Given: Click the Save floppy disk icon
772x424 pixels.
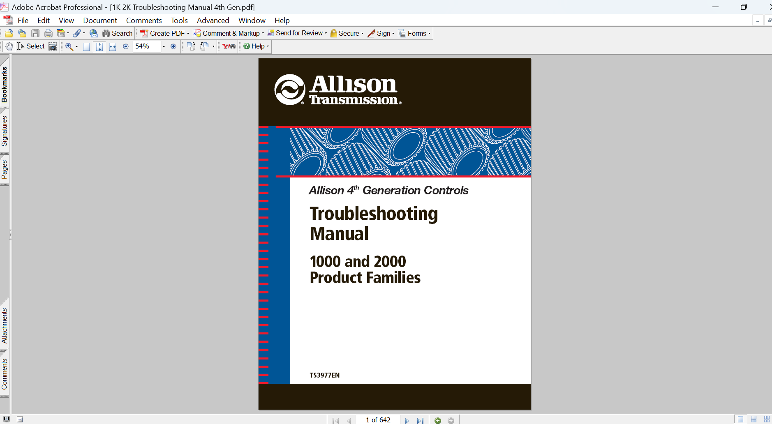Looking at the screenshot, I should point(35,34).
